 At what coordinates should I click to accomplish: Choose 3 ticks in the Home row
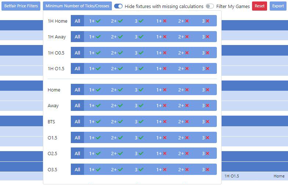(x=139, y=90)
